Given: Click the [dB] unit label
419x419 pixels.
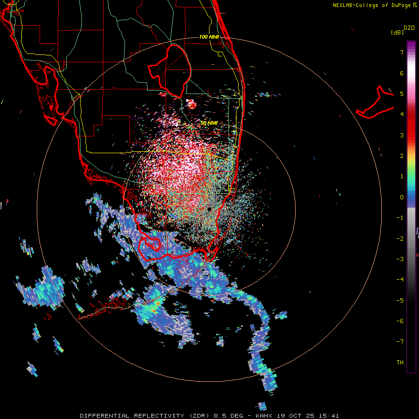Looking at the screenshot, I should point(397,32).
